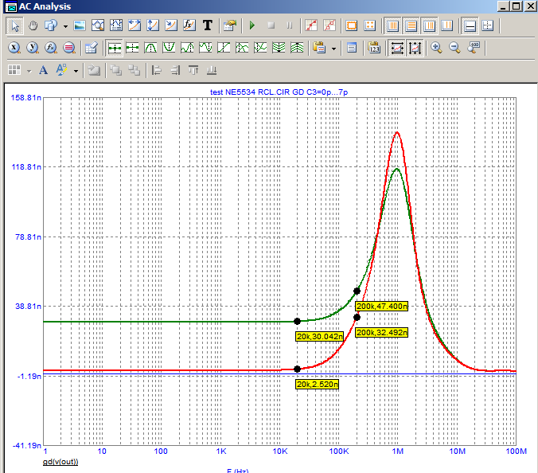
Task: Click the Bottom curve selection icon
Action: 260,48
